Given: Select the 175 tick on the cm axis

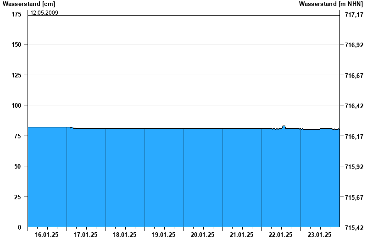Looking at the screenshot, I should pos(17,15).
